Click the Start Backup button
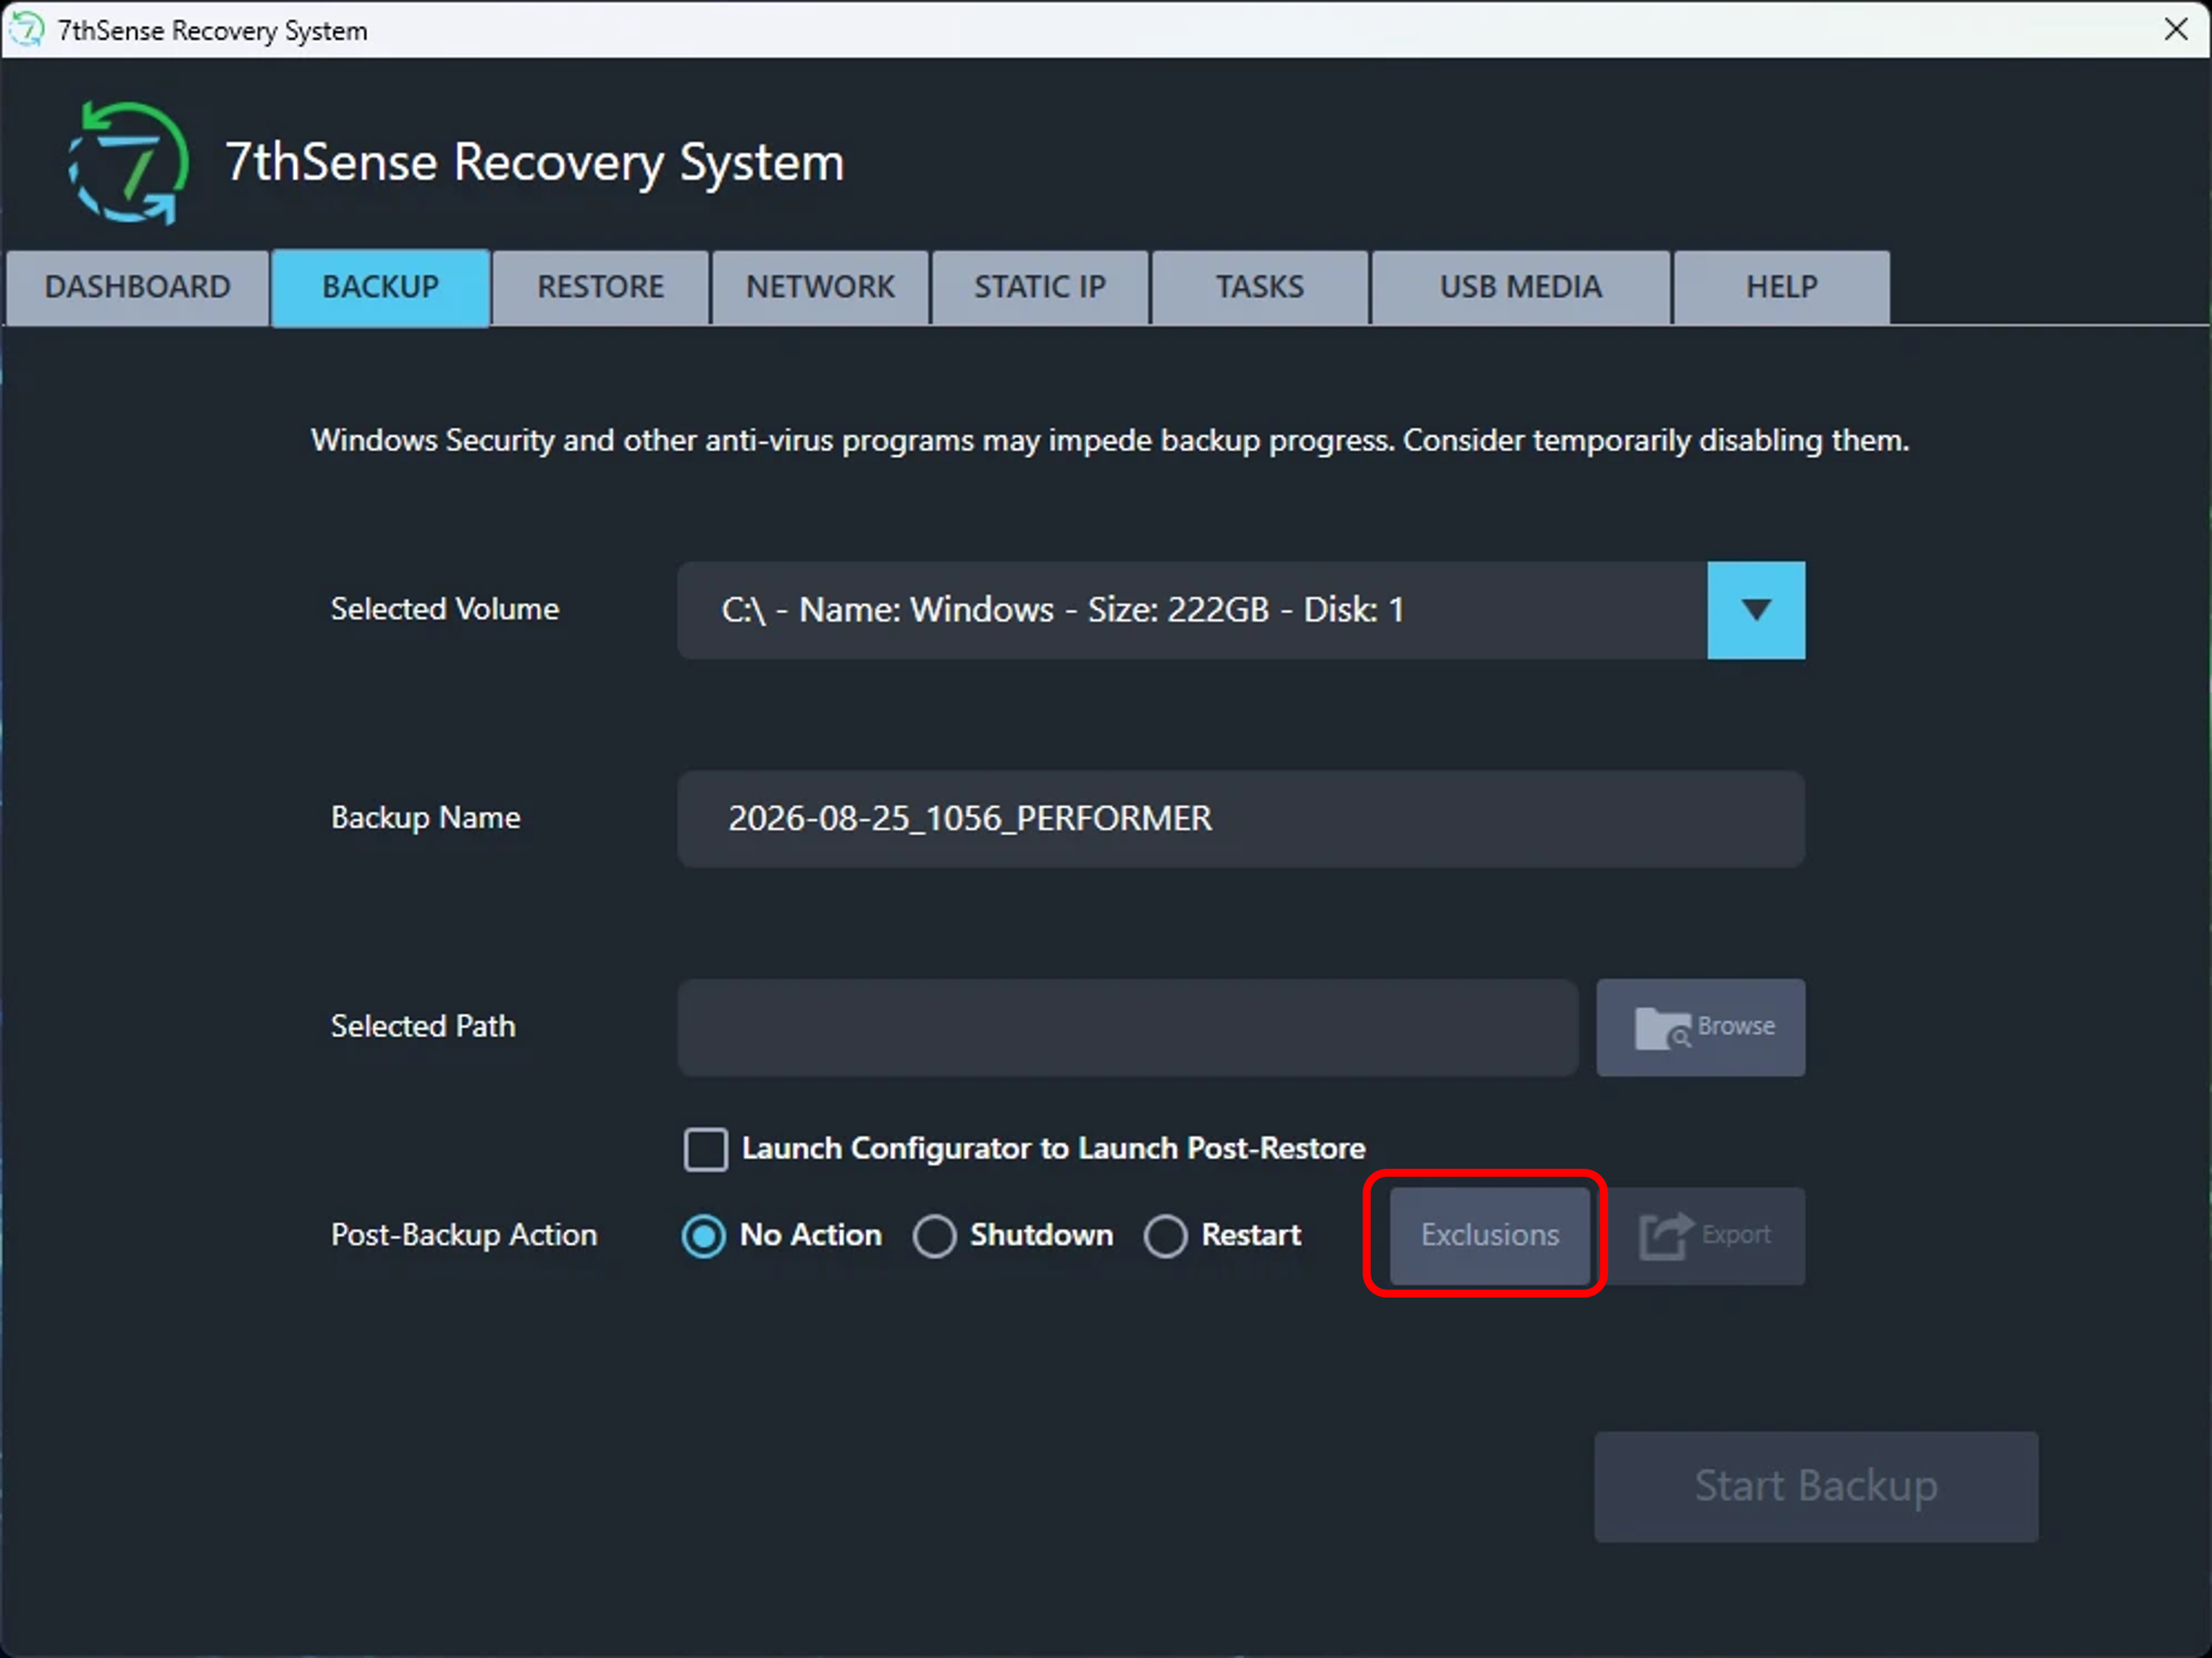2212x1658 pixels. coord(1817,1487)
